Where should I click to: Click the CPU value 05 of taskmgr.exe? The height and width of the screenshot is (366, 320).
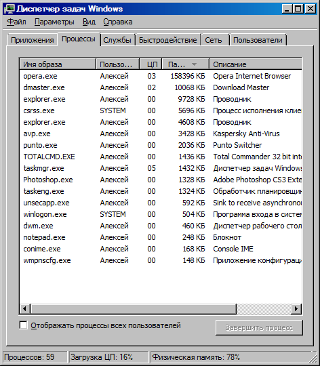point(151,168)
